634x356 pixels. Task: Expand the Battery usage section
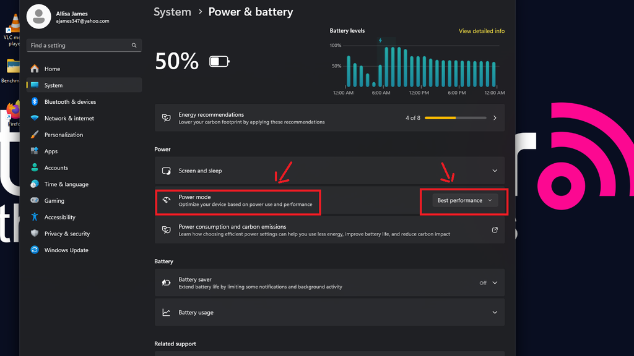495,313
